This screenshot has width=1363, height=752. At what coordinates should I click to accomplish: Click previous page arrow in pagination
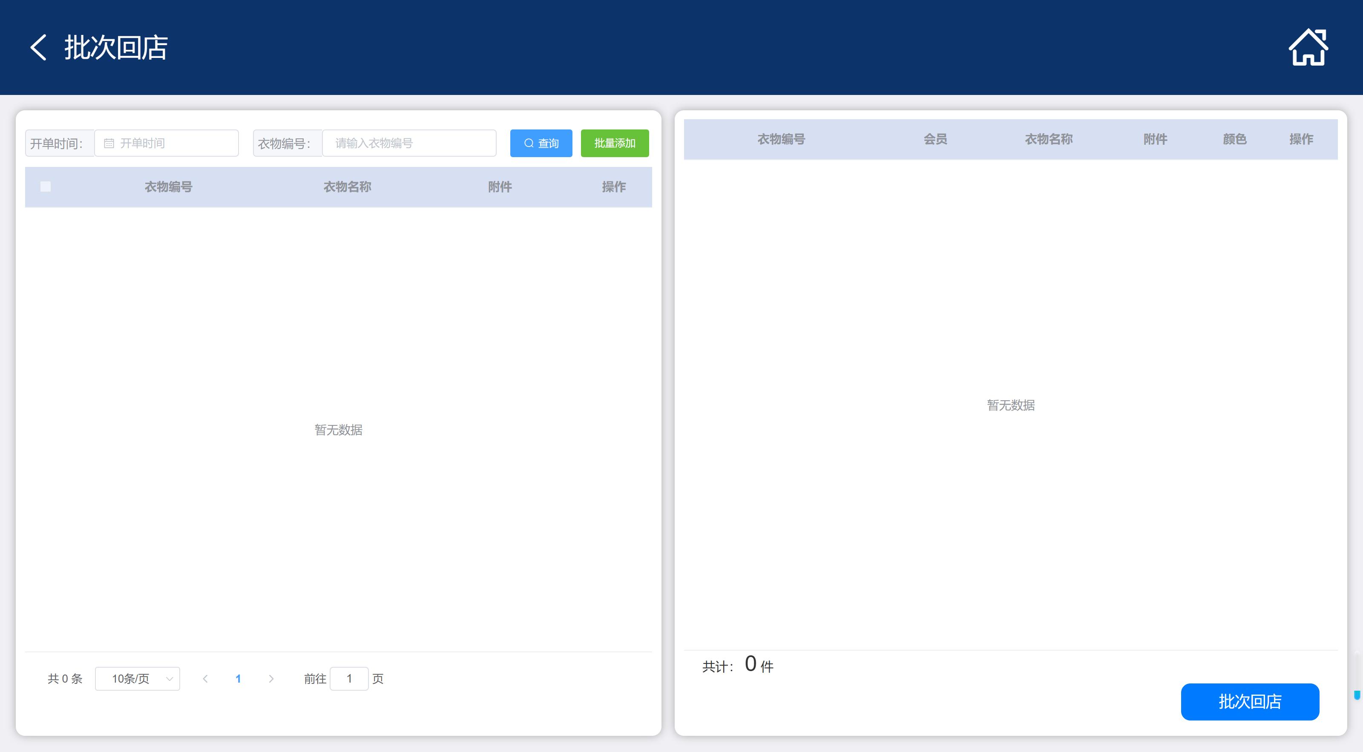[205, 678]
